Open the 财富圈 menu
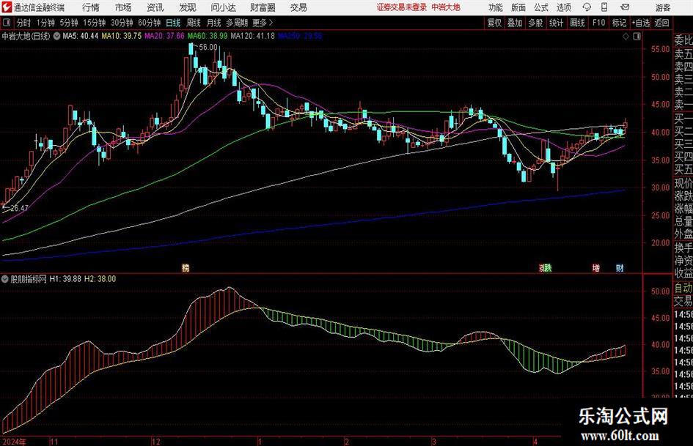The image size is (693, 446). [x=263, y=7]
